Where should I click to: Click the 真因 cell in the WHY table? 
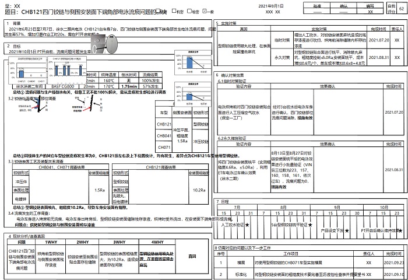pos(192,257)
